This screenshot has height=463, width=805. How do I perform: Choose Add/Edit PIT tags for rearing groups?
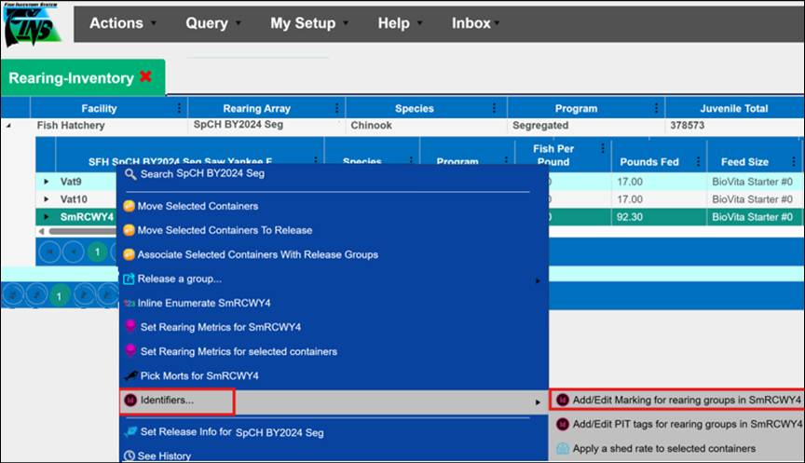[x=677, y=424]
